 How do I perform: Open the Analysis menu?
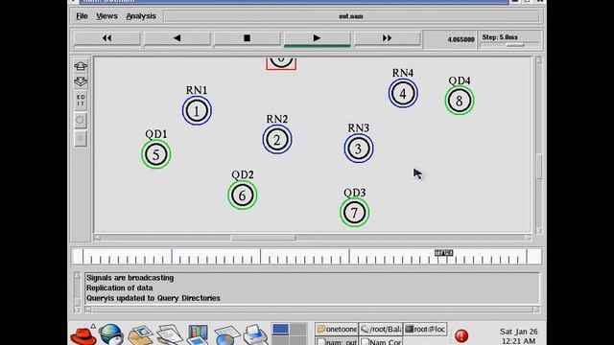click(x=141, y=16)
